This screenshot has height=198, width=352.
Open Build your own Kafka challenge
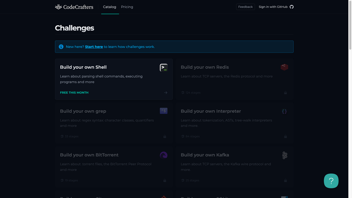point(235,167)
